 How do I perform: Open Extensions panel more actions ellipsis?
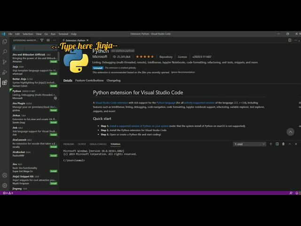pos(55,40)
